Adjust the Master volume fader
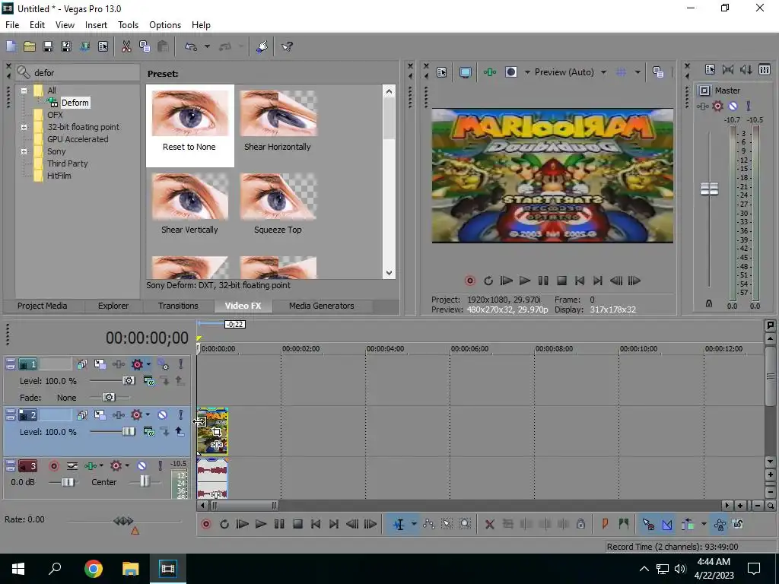The width and height of the screenshot is (779, 584). coord(709,189)
